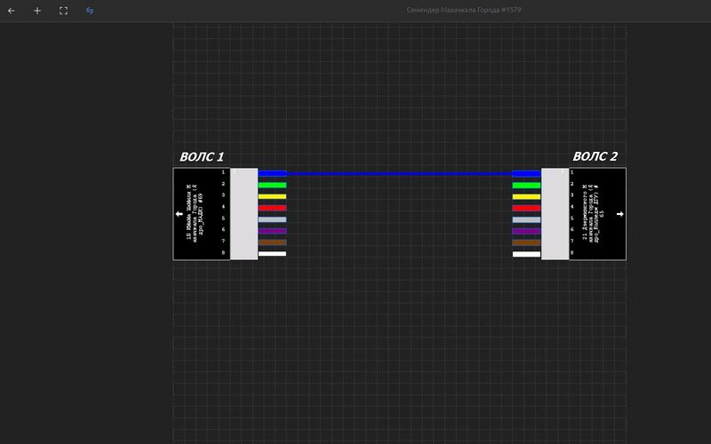Select the purple fiber 6 stub of ВОЛС 1
The image size is (711, 444).
[x=272, y=231]
